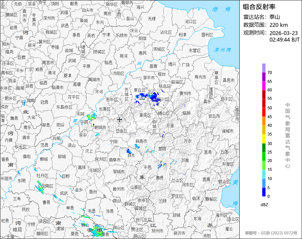
Task: Click the 定陶区 label on the map
Action: (x=47, y=186)
